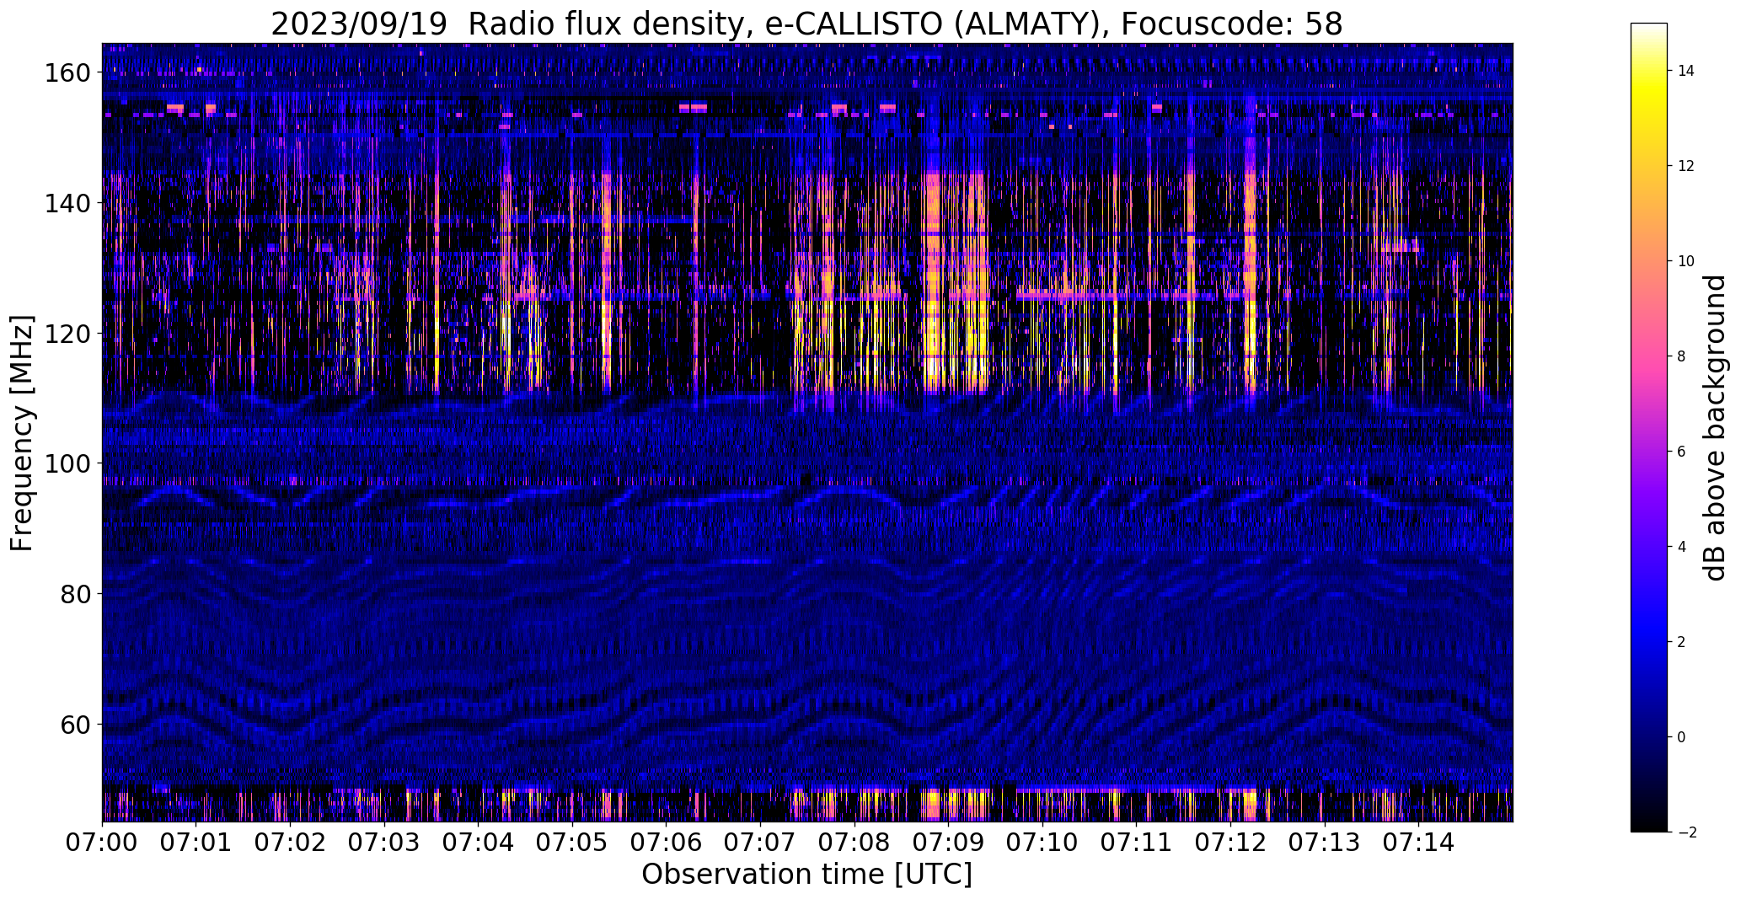This screenshot has width=1741, height=899.
Task: Click the 07:09 time tick label
Action: (x=948, y=843)
